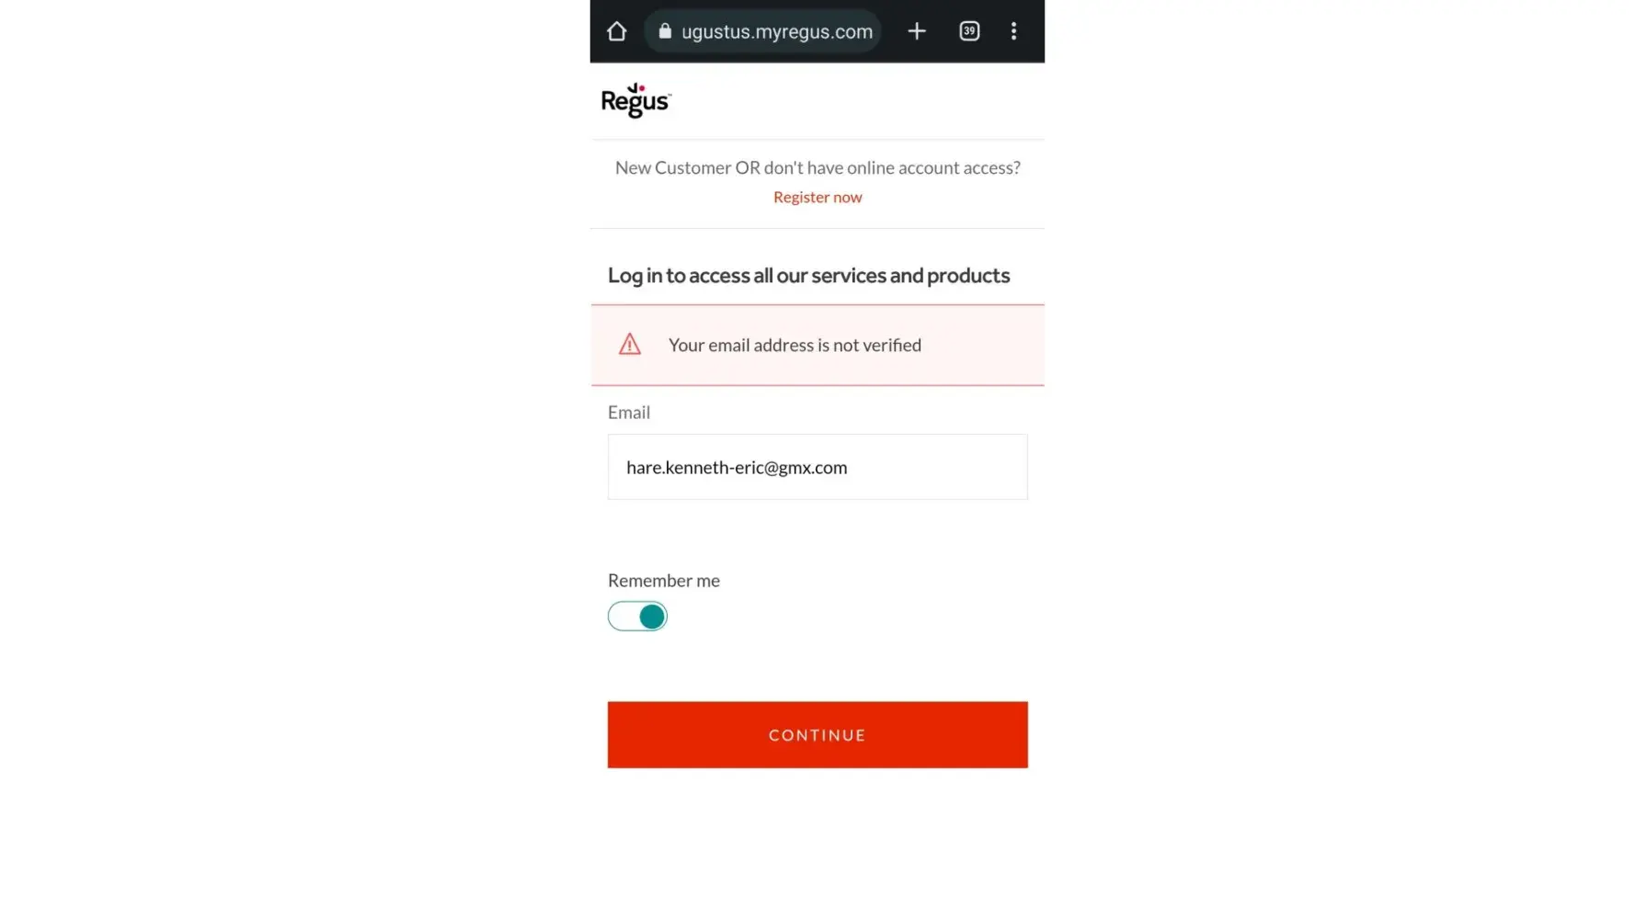Click the pink error alert banner
Viewport: 1635px width, 919px height.
(x=817, y=345)
